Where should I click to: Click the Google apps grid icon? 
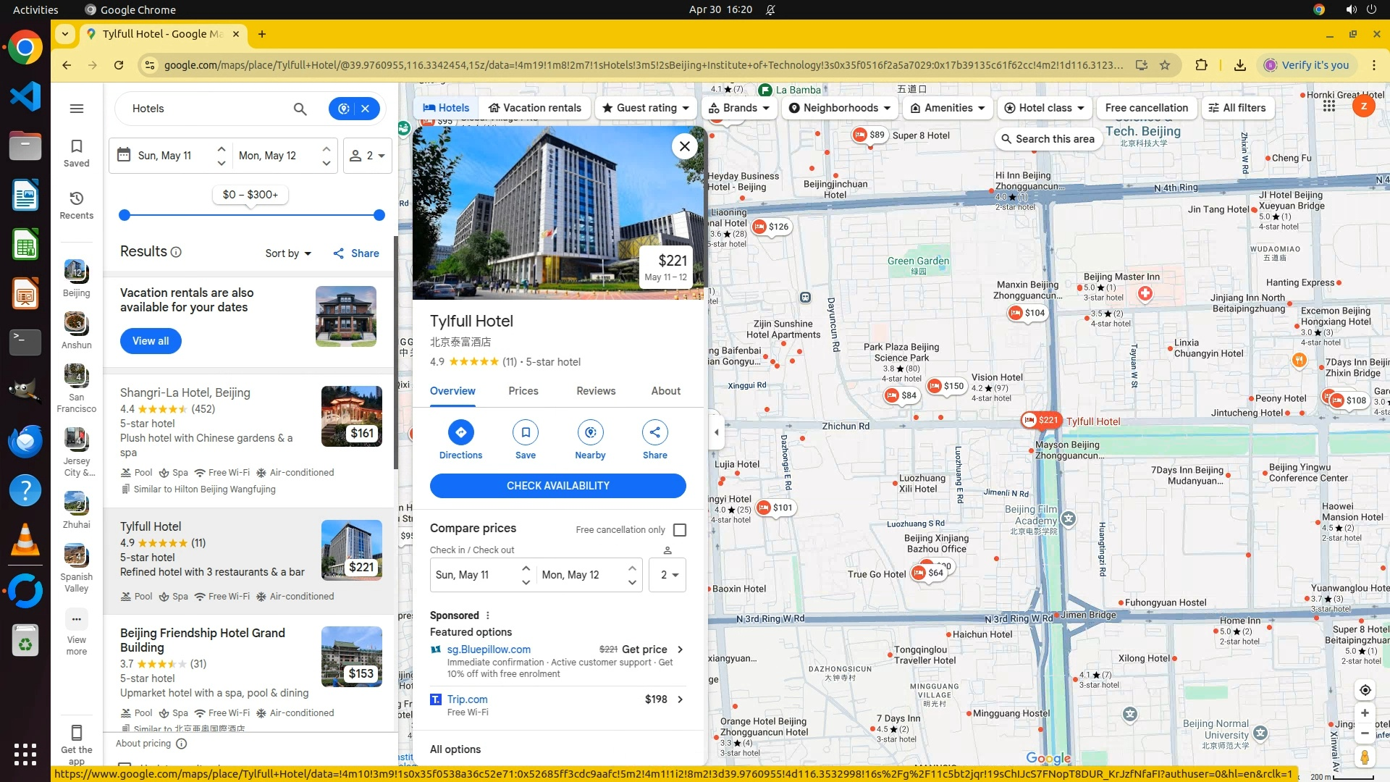(1328, 106)
